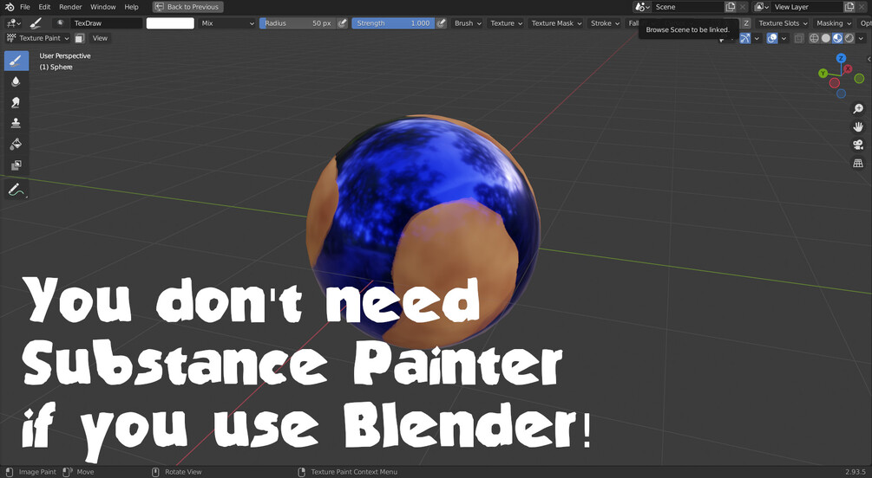This screenshot has height=478, width=872.
Task: Open the Masking dropdown
Action: [x=834, y=23]
